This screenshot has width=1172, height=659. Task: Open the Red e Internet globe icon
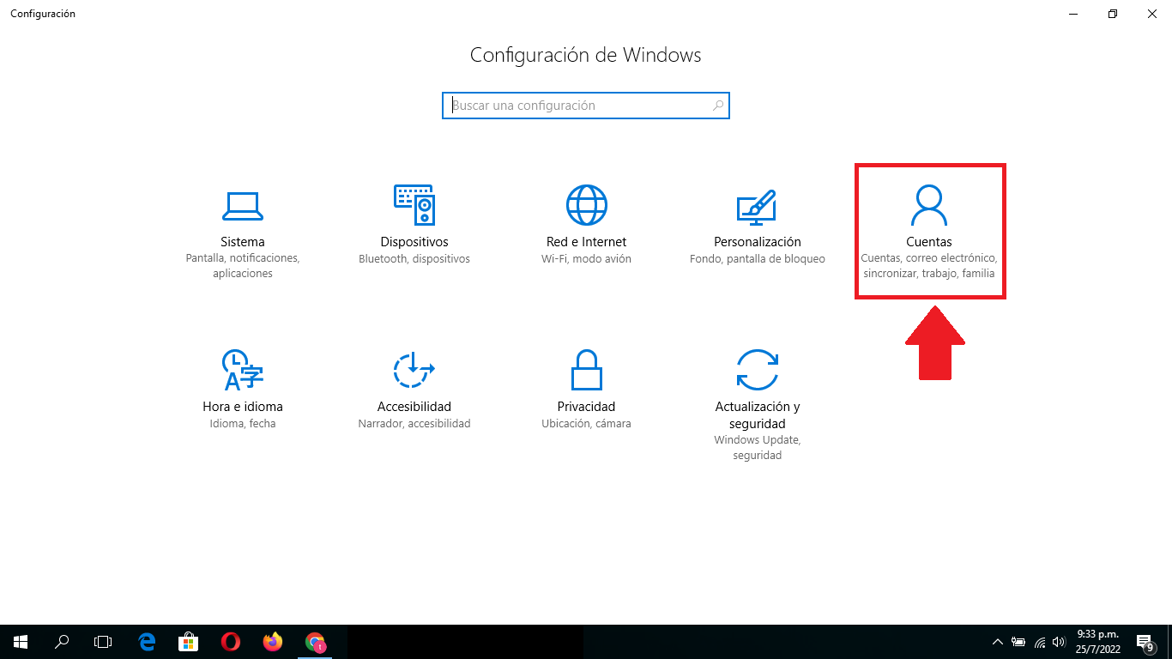coord(586,205)
